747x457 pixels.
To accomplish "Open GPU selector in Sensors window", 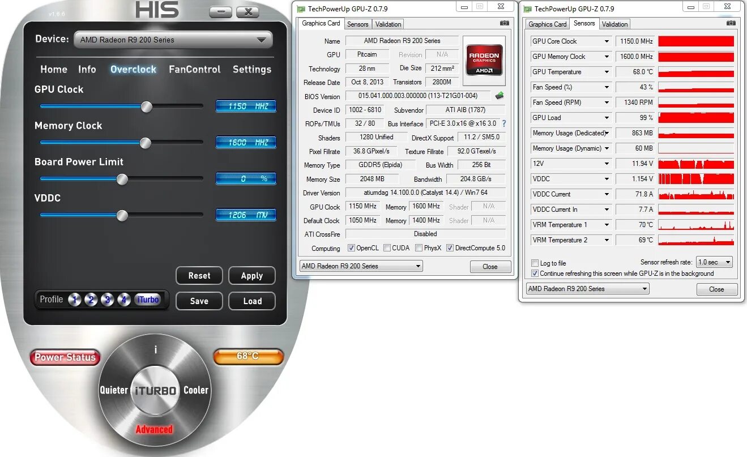I will click(x=588, y=289).
